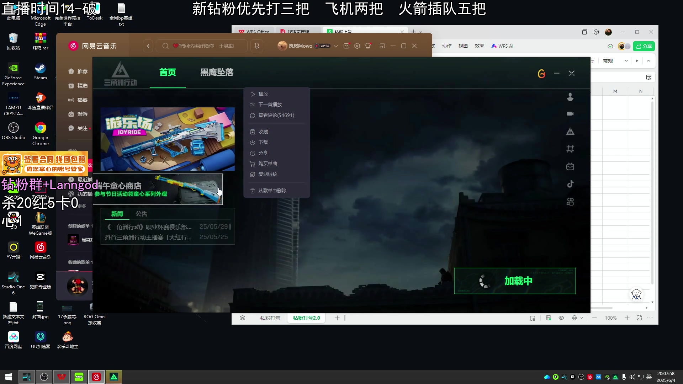Click the Windows Start button
683x384 pixels.
pos(9,377)
